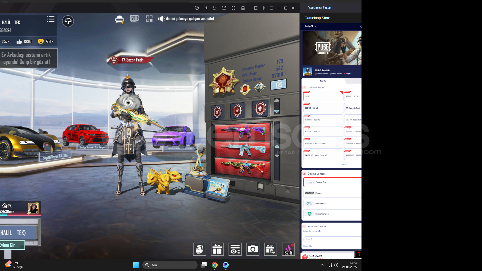Click the level 69 badge icon

(260, 88)
